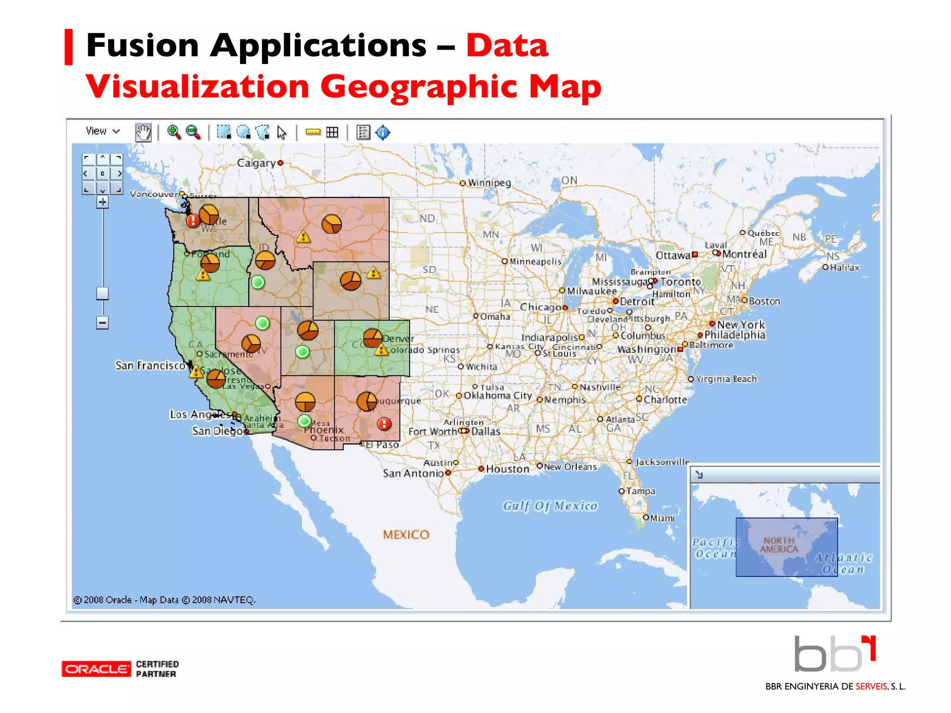Click the Calgary city label

pos(256,163)
